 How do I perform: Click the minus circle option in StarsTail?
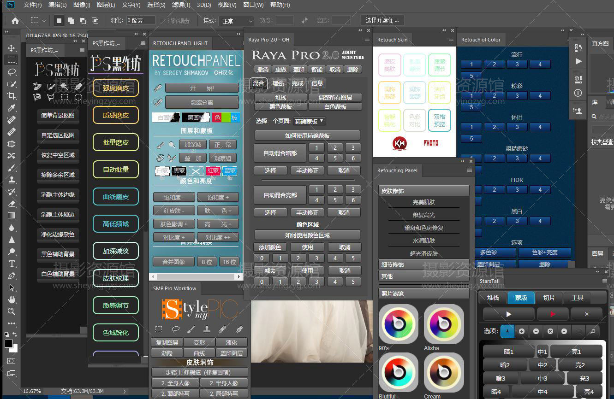pos(536,331)
